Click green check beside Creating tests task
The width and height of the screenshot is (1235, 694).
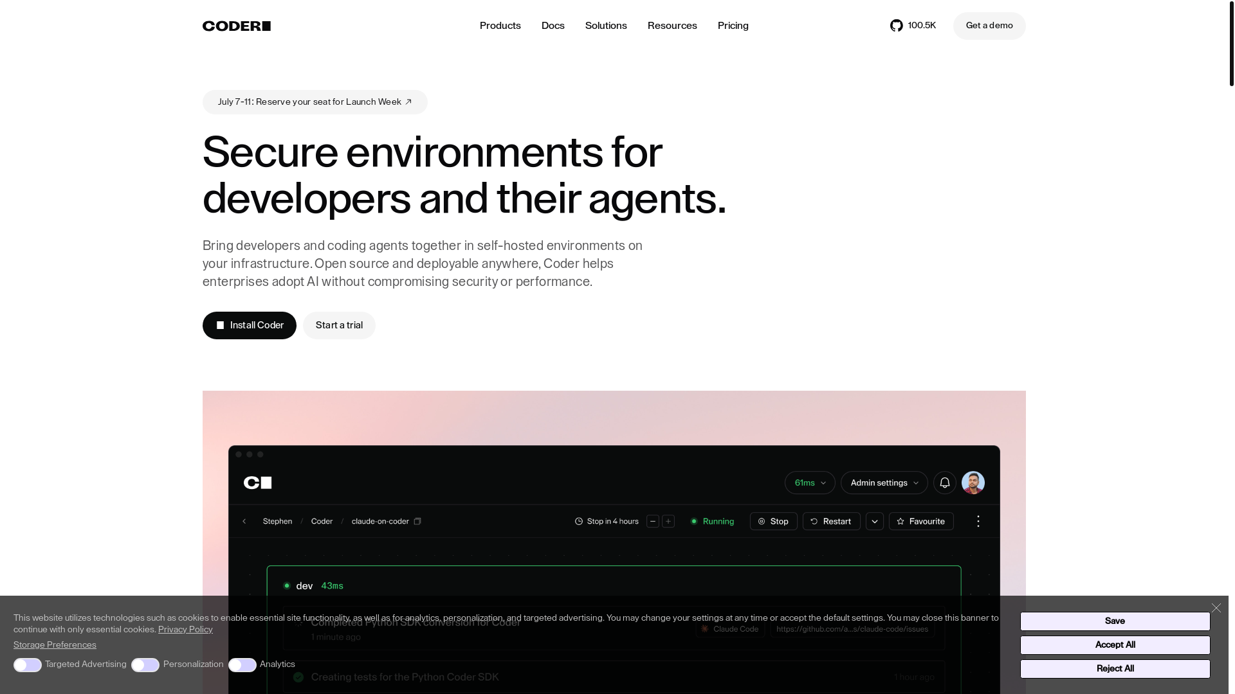coord(298,677)
